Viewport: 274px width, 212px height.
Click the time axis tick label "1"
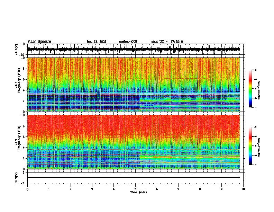click(x=49, y=189)
